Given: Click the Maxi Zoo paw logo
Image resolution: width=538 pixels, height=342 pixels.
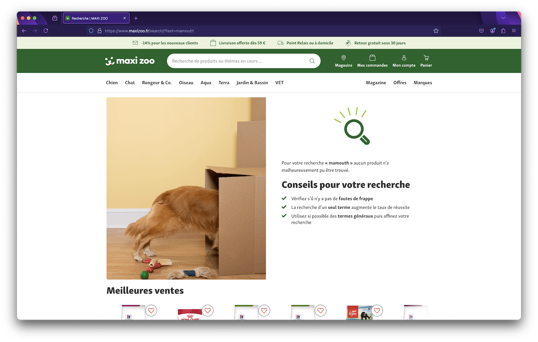Looking at the screenshot, I should pyautogui.click(x=109, y=60).
